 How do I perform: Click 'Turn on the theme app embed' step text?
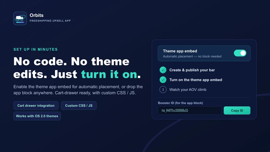pyautogui.click(x=196, y=80)
